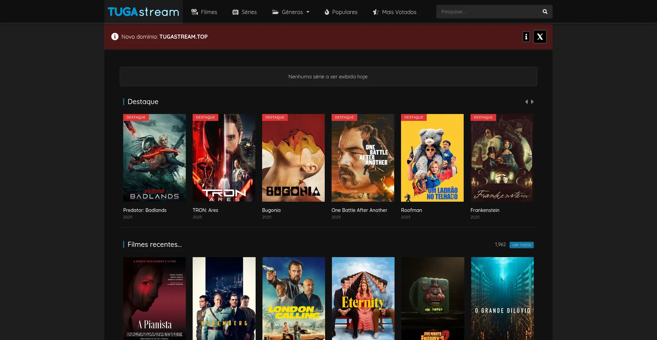Click the 'Nenhuma série a ser exibida hoje.' notice
The width and height of the screenshot is (657, 340).
click(328, 76)
